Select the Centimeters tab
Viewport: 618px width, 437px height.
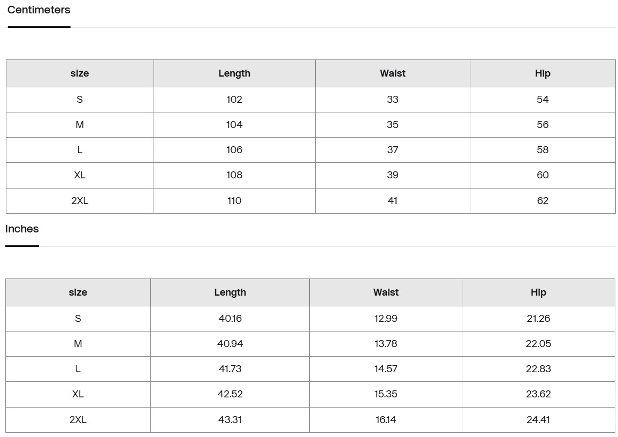coord(39,10)
